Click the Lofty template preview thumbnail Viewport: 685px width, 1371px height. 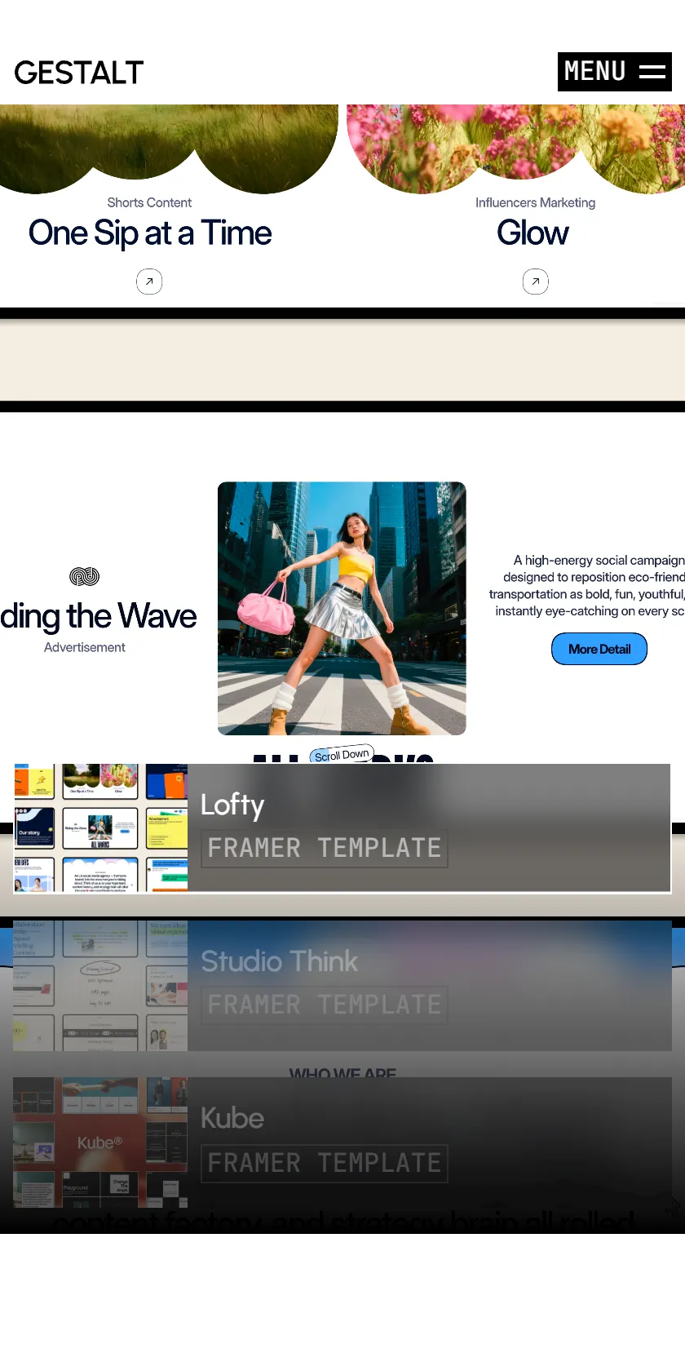pos(100,827)
